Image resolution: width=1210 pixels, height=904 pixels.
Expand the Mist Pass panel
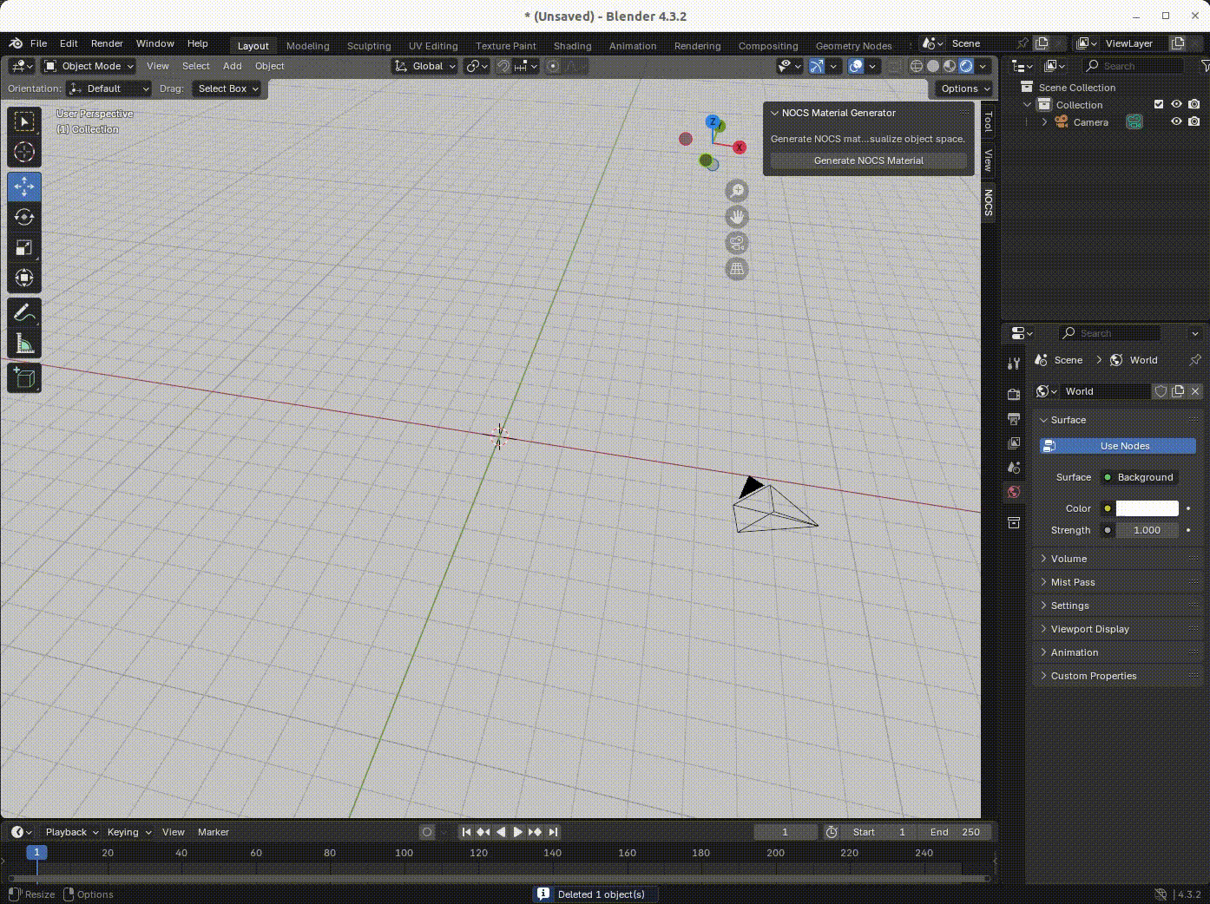(1072, 582)
